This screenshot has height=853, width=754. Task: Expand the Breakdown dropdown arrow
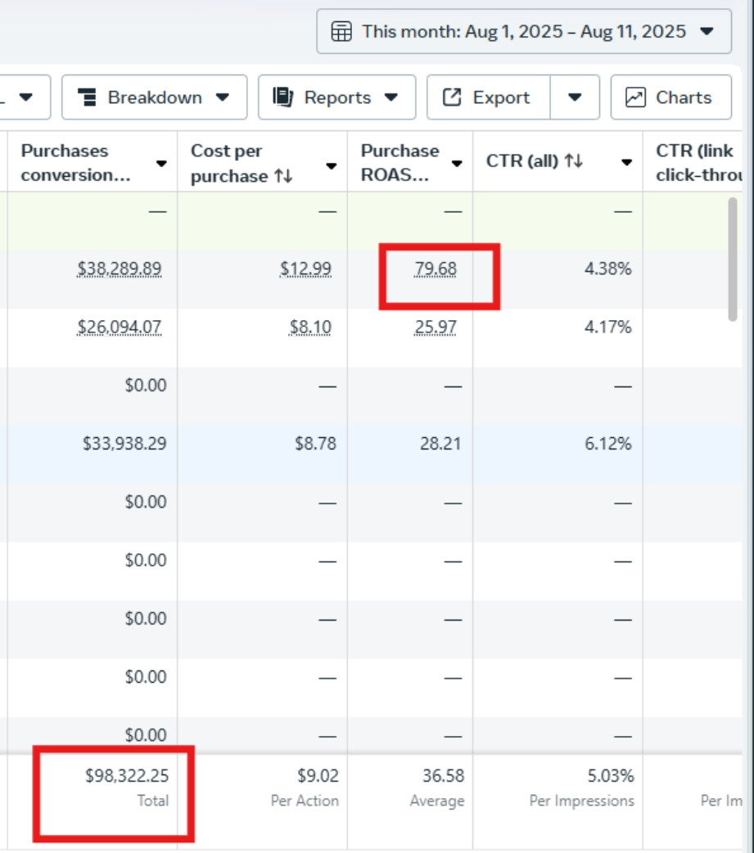(x=222, y=97)
